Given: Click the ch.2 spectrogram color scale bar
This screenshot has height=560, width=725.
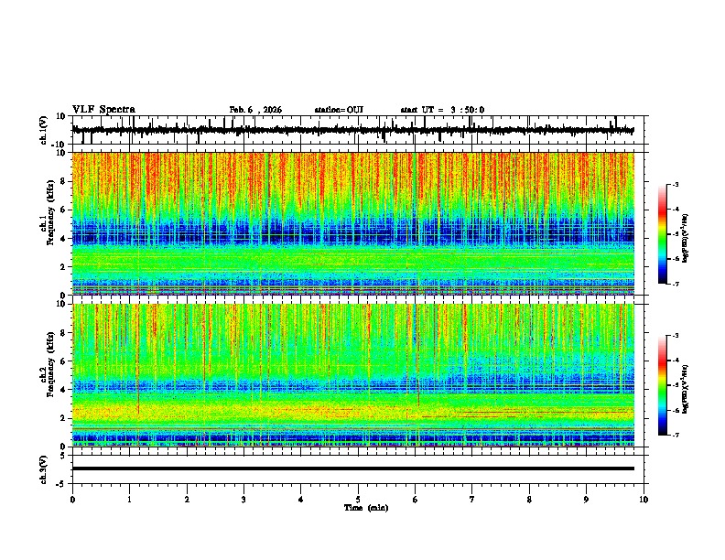Looking at the screenshot, I should tap(663, 385).
